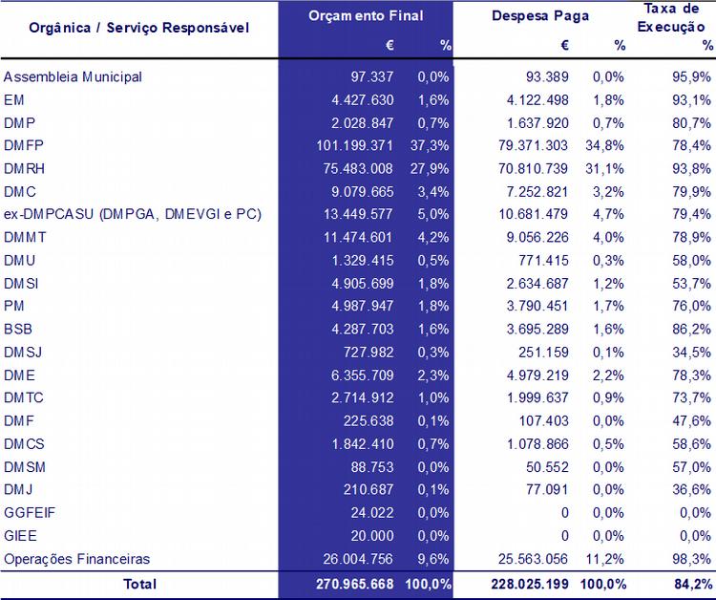Select Operações Financeiras execution rate 98,3%
This screenshot has height=600, width=716.
pos(692,559)
